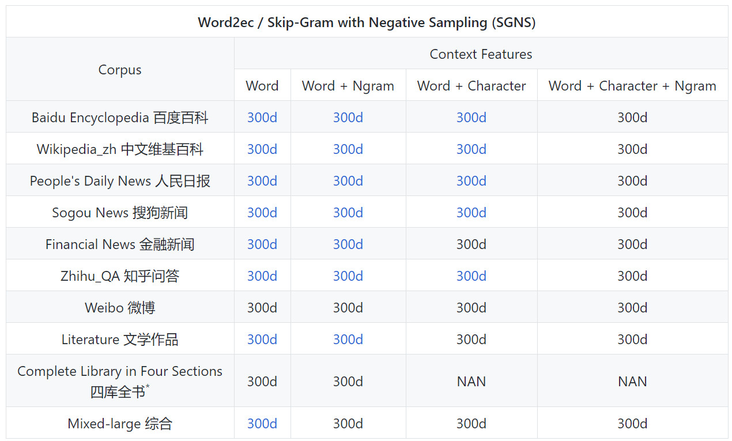Click NAN under Word + Character column
The width and height of the screenshot is (732, 441).
[471, 381]
